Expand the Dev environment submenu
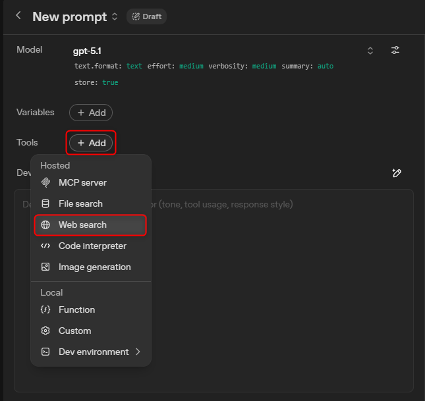This screenshot has width=425, height=401. tap(138, 352)
